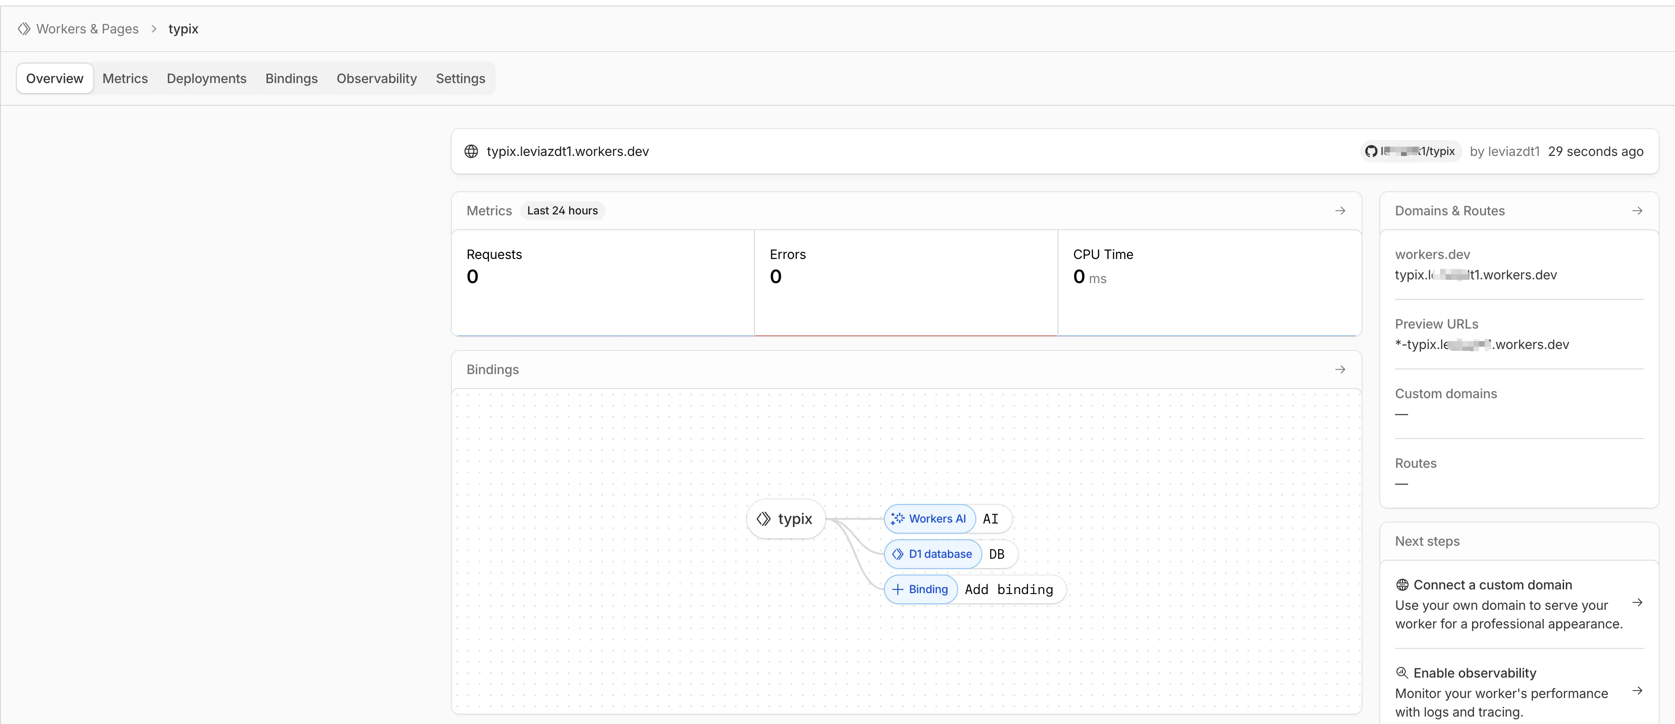Switch to the Deployments tab
1675x724 pixels.
(206, 78)
